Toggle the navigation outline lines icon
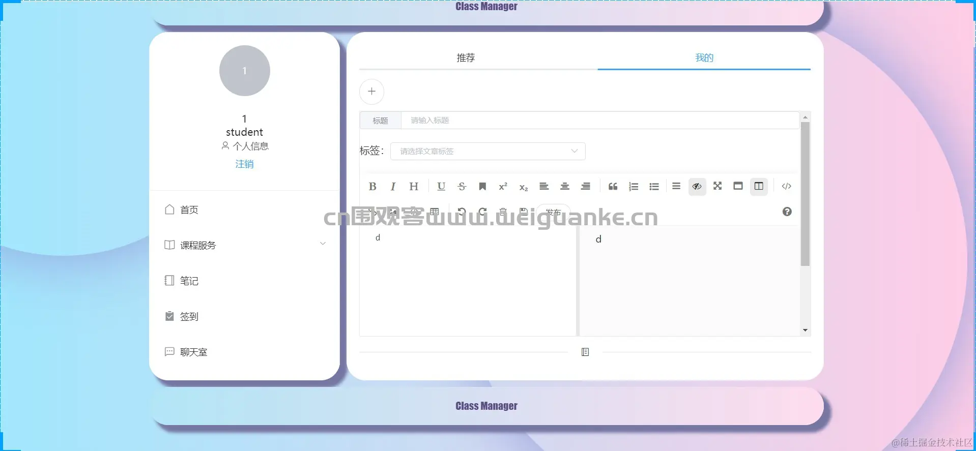Screen dimensions: 976x451 [x=676, y=186]
